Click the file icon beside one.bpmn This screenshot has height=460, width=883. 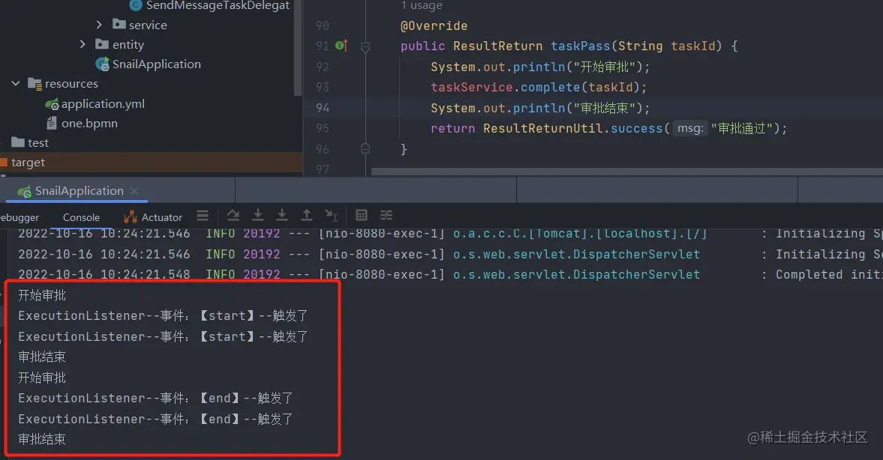(52, 123)
